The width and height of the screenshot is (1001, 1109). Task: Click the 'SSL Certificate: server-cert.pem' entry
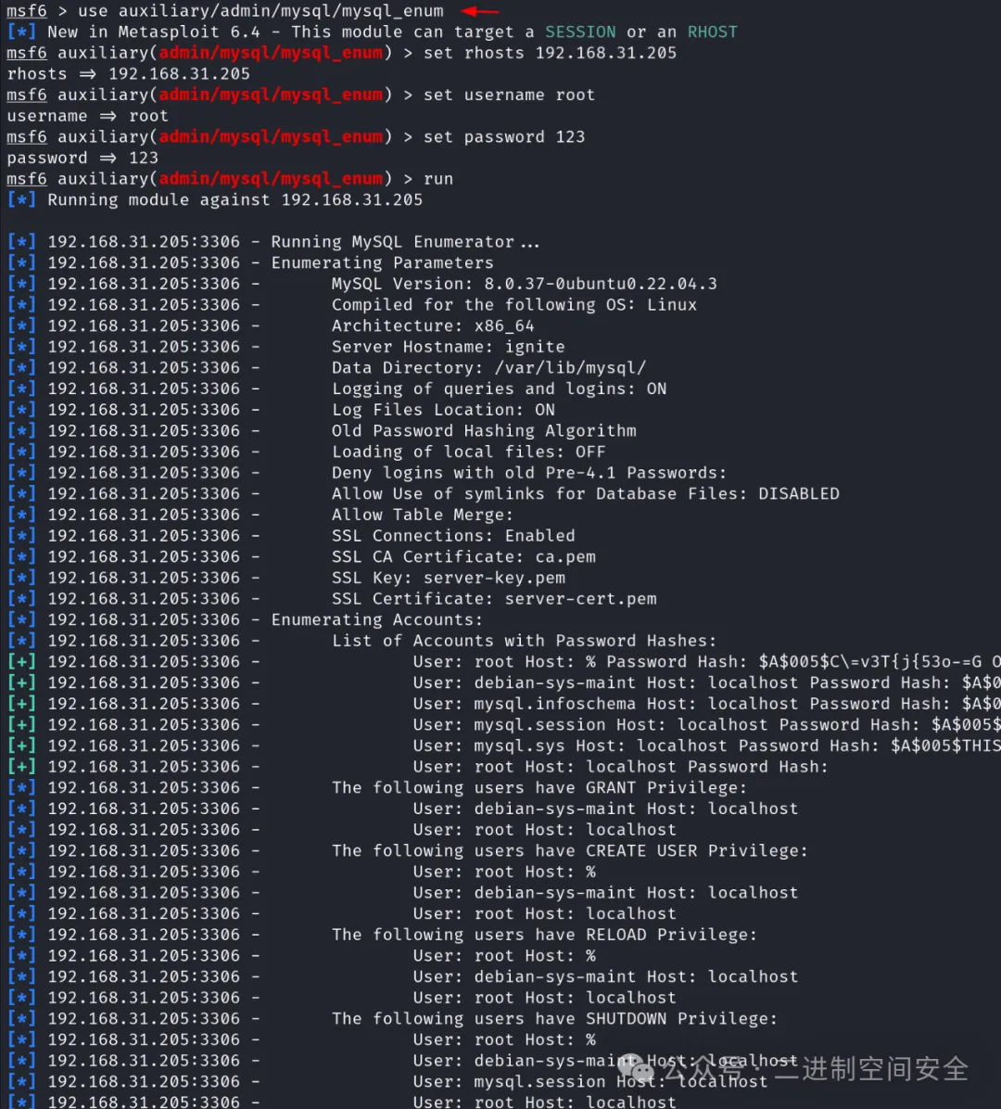tap(493, 599)
